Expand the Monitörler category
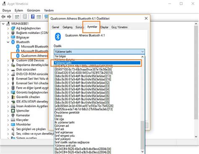Screen dimensions: 199x154 coord(8,125)
